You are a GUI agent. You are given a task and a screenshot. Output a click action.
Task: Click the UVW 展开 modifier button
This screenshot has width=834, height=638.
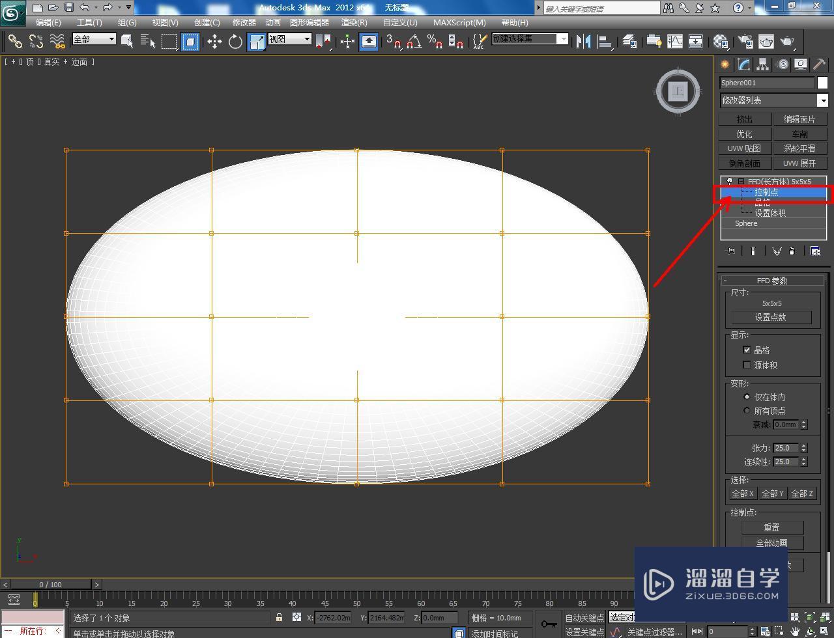(800, 163)
